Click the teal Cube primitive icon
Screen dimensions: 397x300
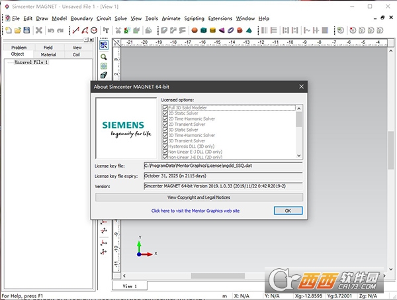pos(204,30)
